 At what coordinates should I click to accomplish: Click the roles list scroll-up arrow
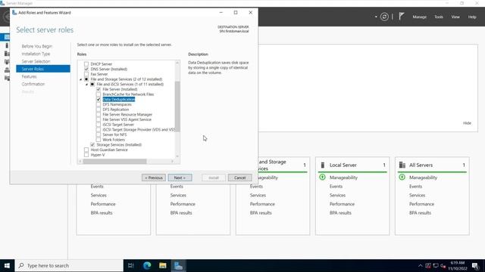pyautogui.click(x=177, y=63)
